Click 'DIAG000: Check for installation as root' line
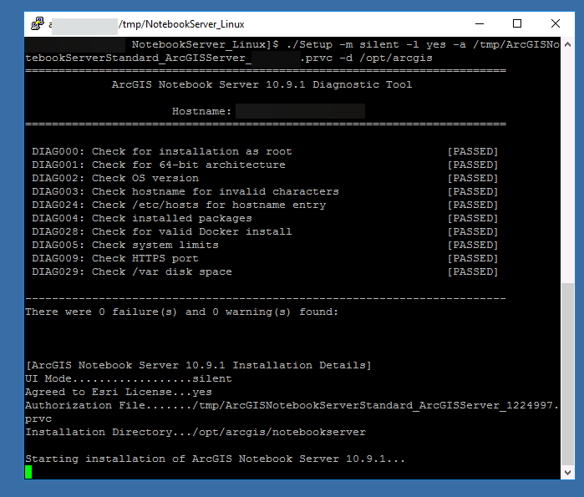 point(161,151)
